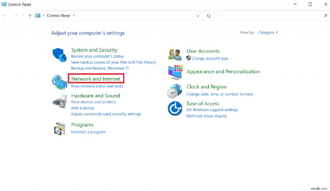Click Optimize visual display link
The height and width of the screenshot is (191, 330).
click(x=207, y=116)
